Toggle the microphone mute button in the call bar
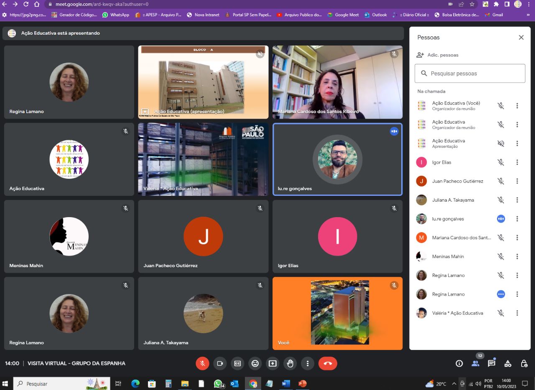535x390 pixels. (202, 363)
